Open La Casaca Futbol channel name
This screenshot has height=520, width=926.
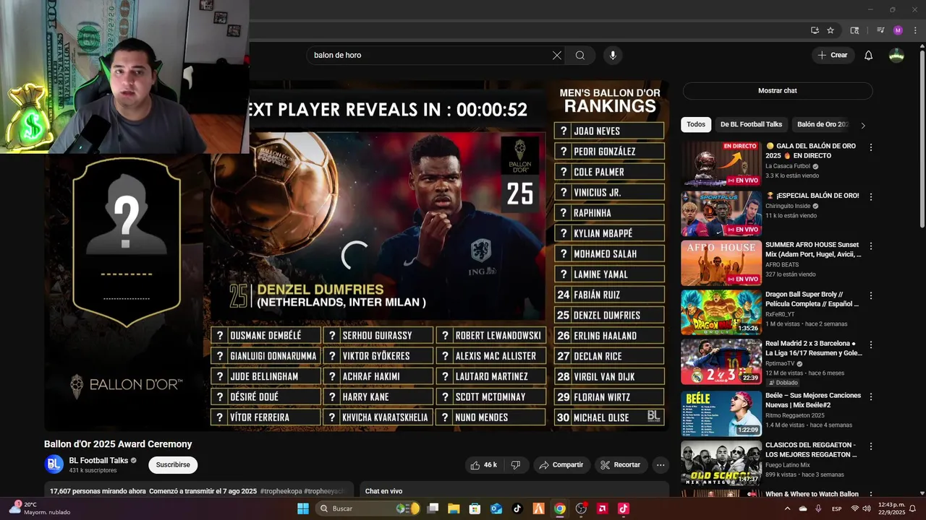click(x=788, y=166)
